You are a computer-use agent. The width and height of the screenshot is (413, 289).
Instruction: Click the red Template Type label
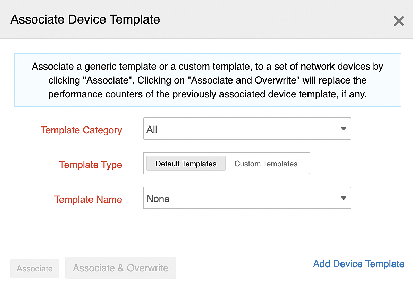[91, 165]
